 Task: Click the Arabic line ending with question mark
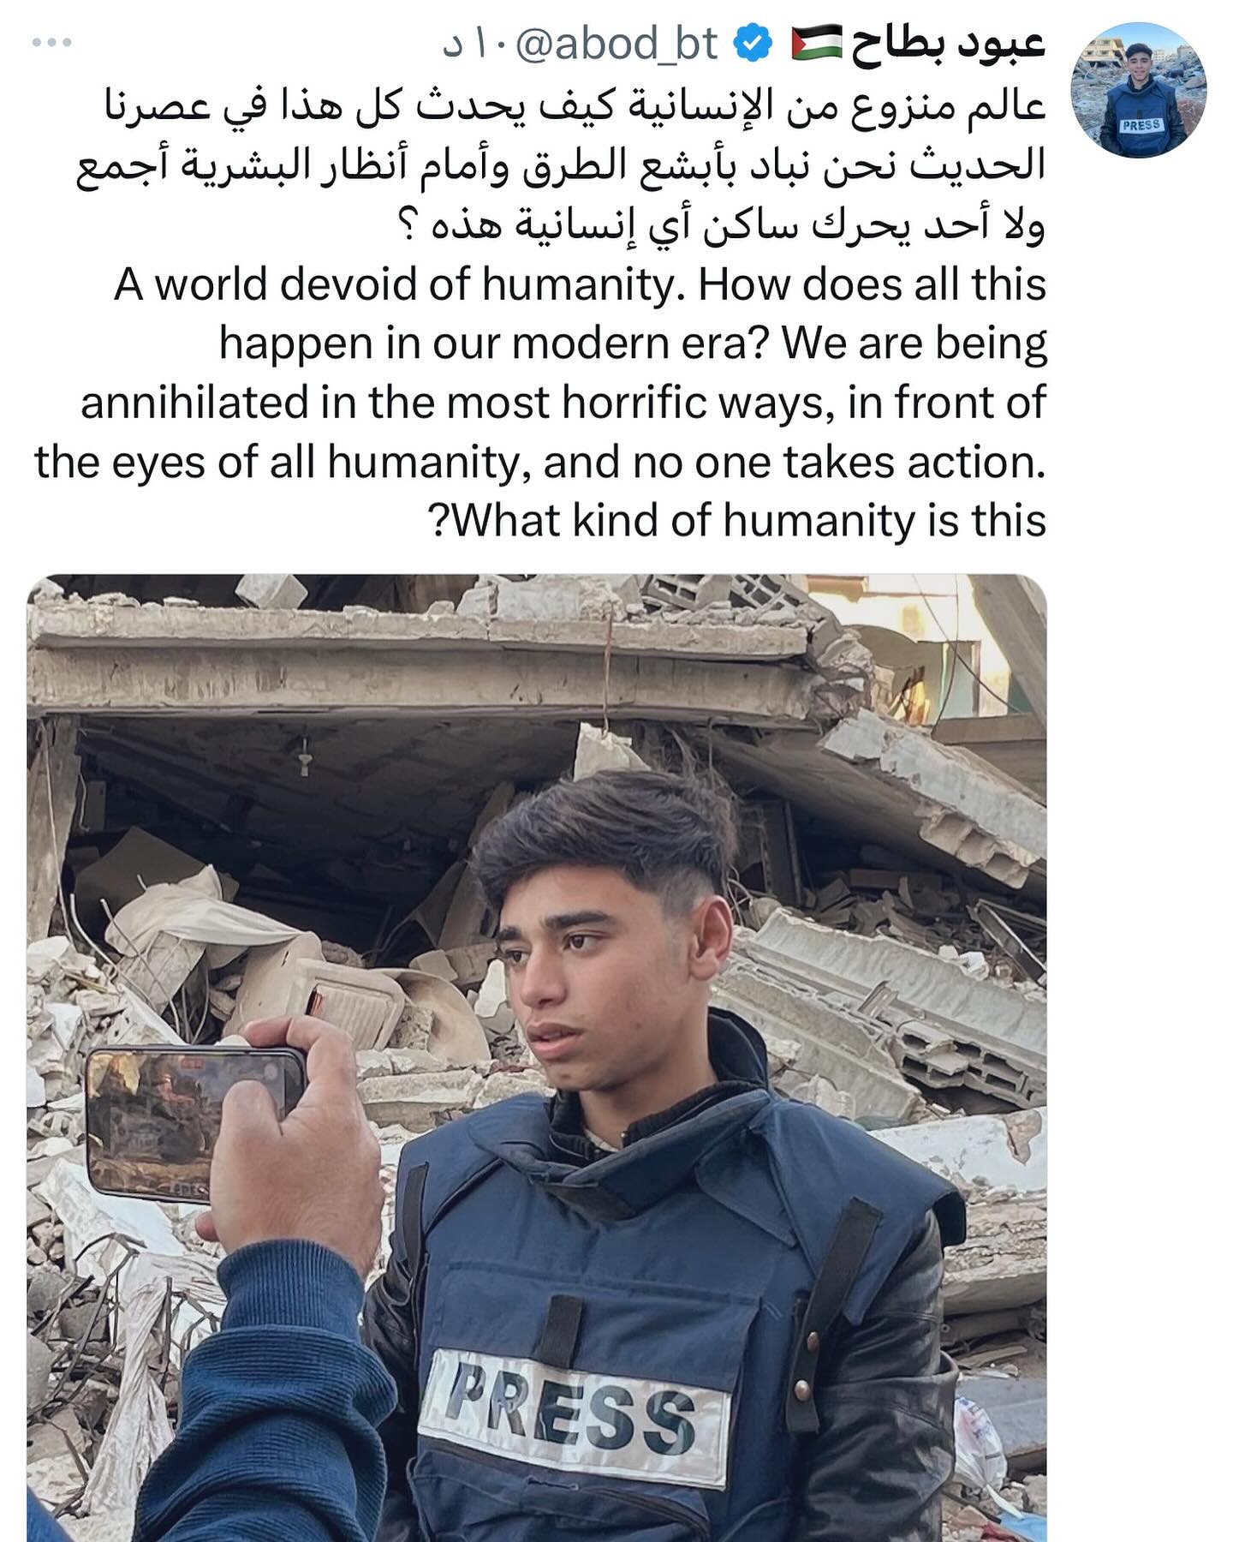pos(724,225)
